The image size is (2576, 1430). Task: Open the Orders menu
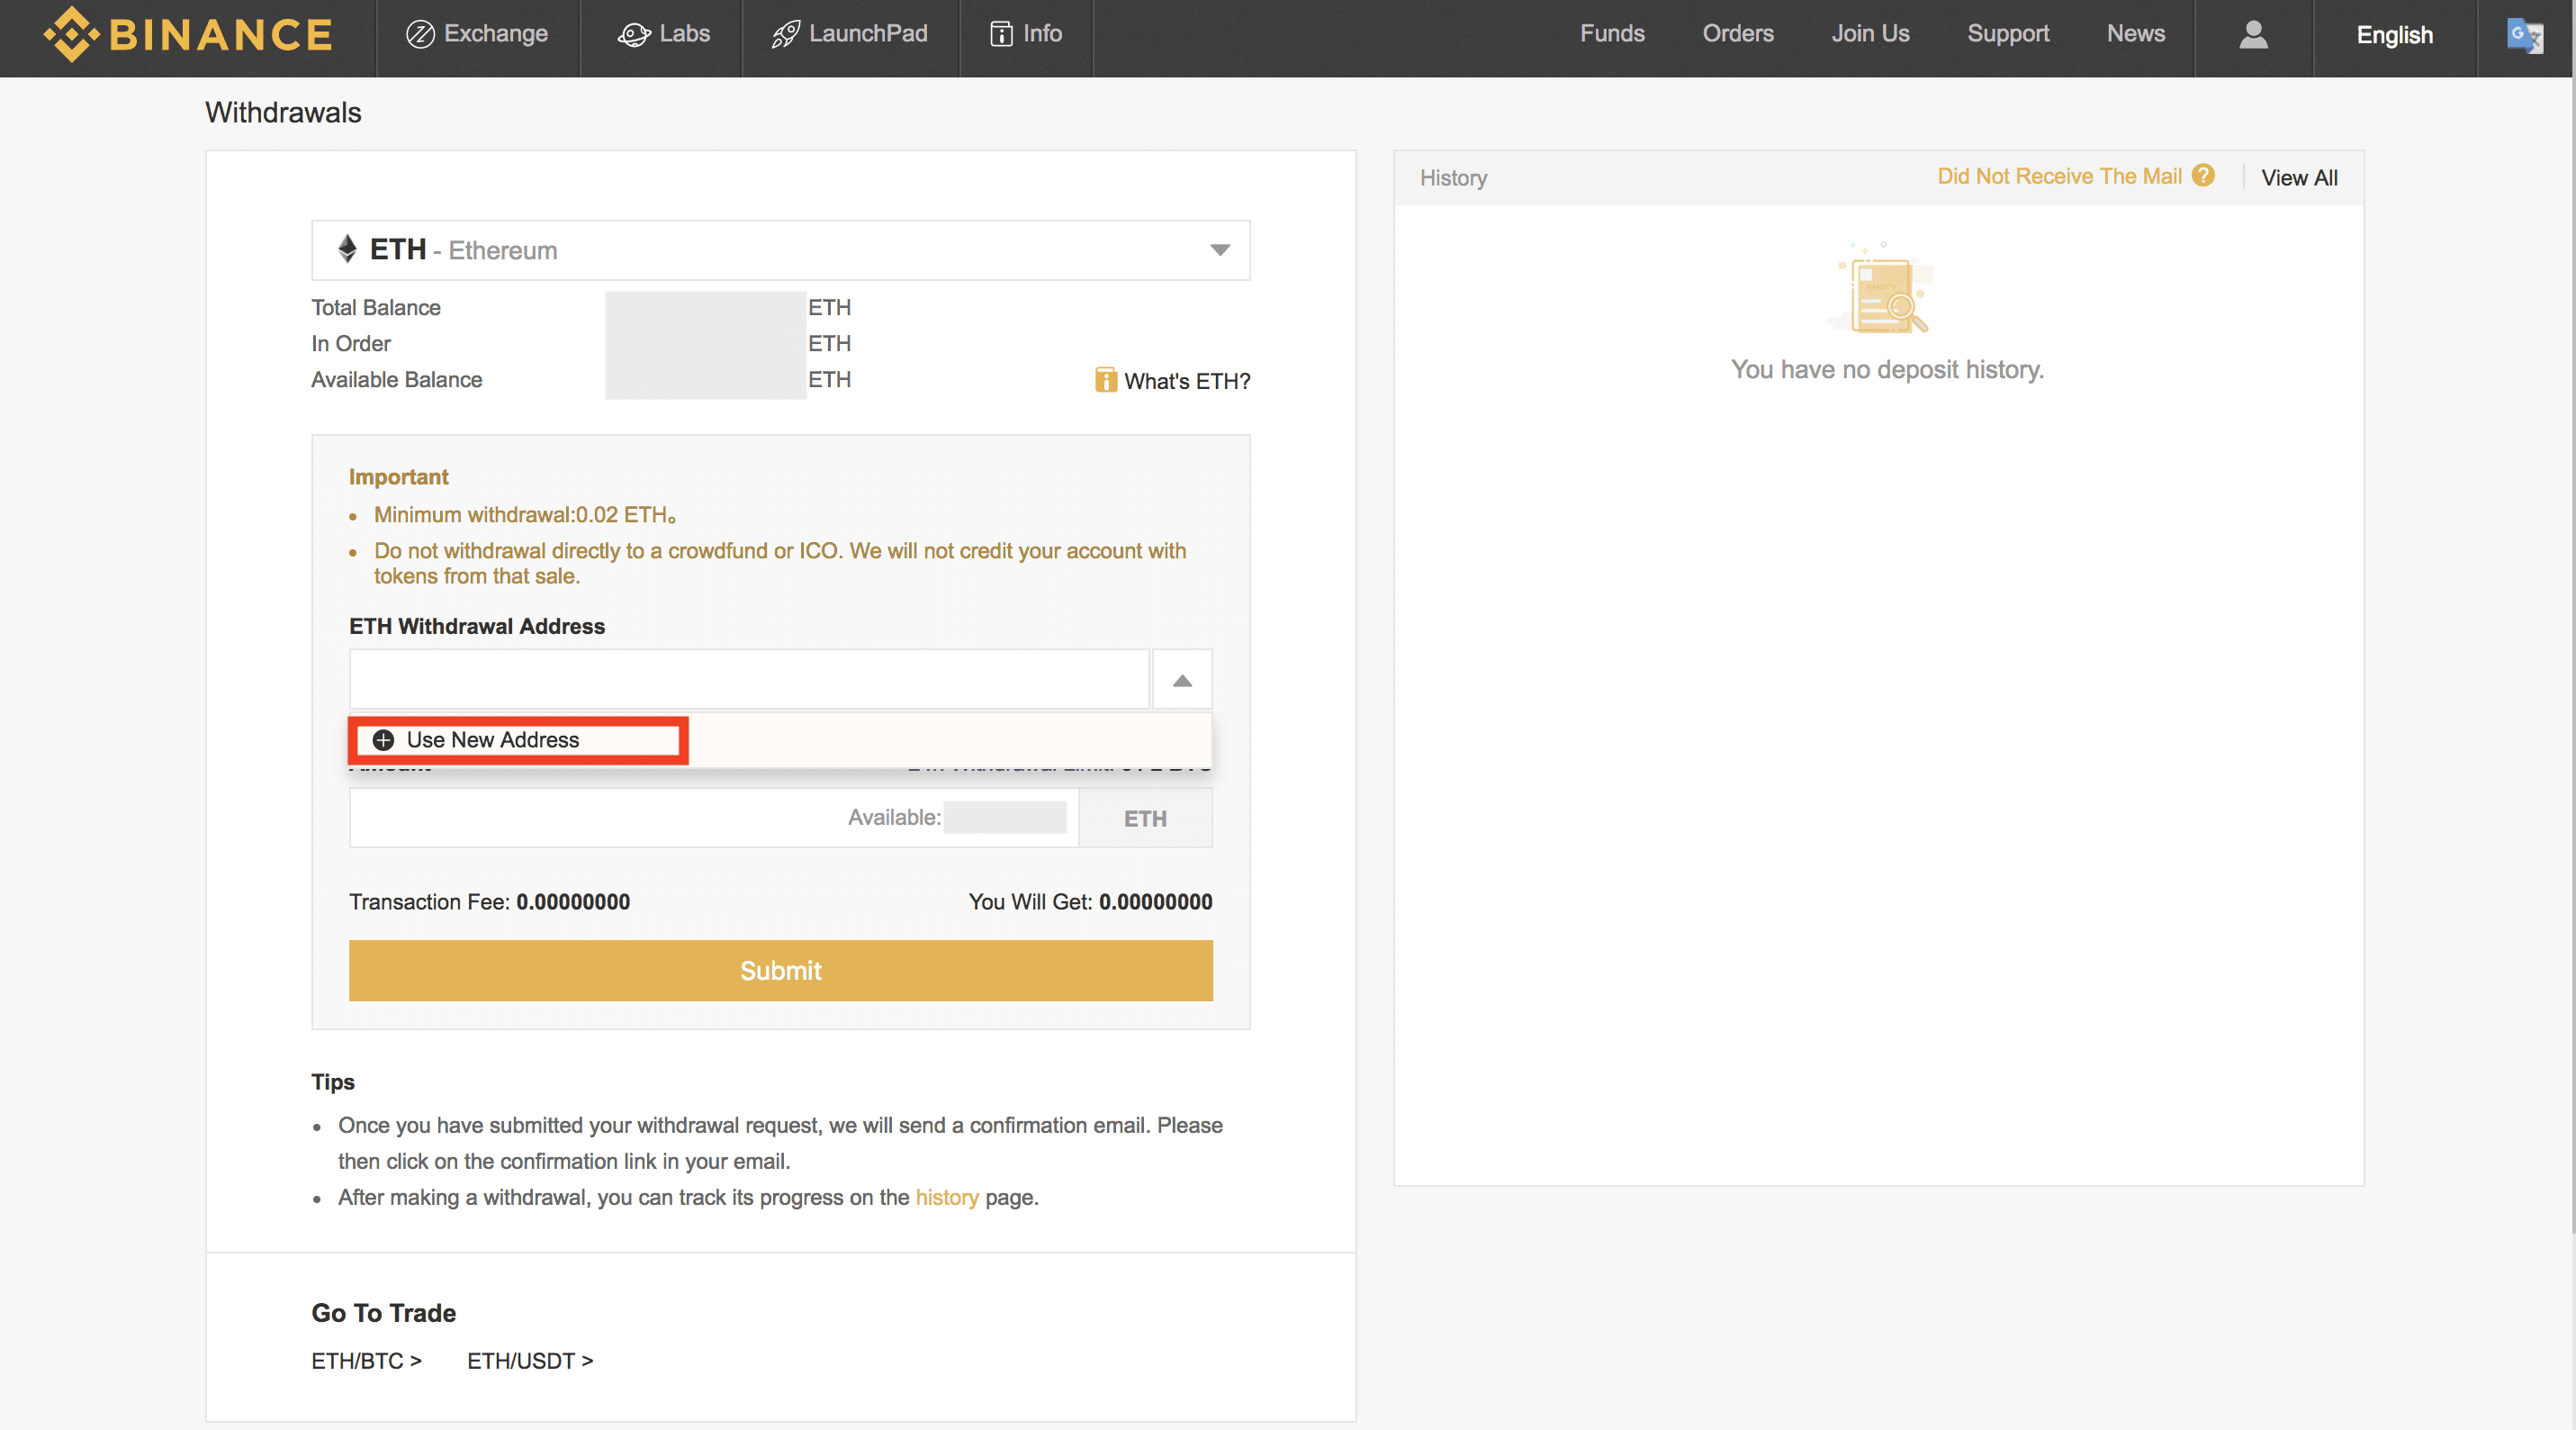(x=1738, y=34)
